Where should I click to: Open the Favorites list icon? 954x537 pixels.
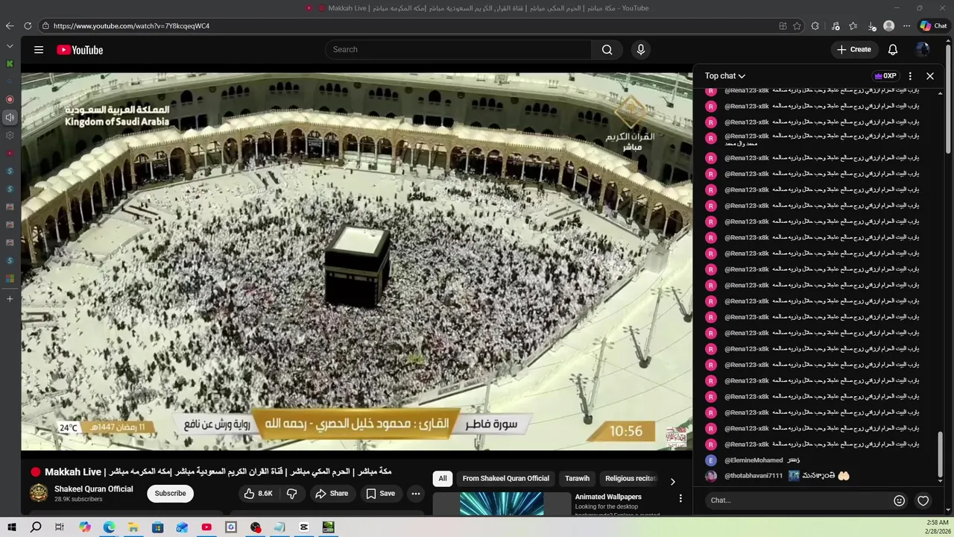pos(853,25)
